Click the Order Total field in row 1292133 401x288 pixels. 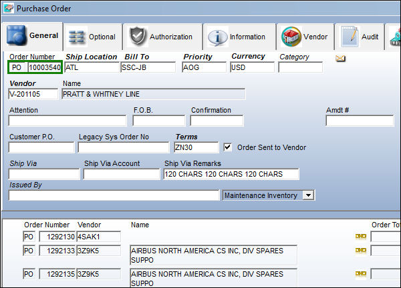pos(386,251)
